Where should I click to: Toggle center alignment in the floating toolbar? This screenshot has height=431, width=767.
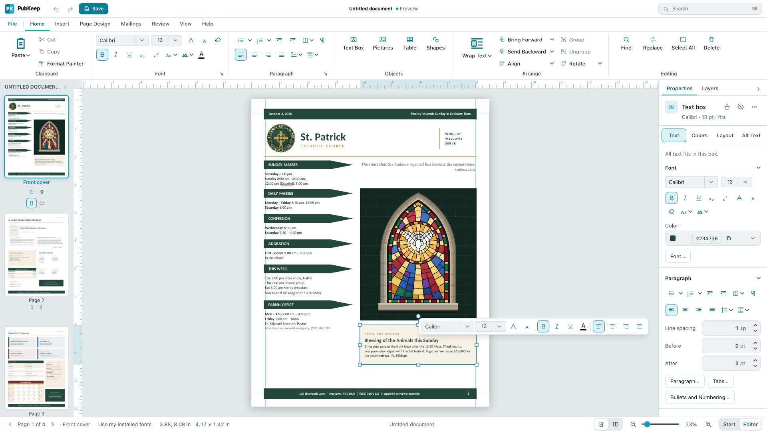pyautogui.click(x=612, y=326)
